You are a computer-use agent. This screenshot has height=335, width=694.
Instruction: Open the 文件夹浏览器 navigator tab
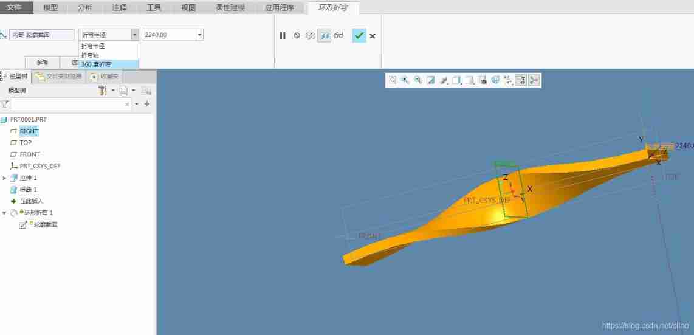[x=60, y=76]
